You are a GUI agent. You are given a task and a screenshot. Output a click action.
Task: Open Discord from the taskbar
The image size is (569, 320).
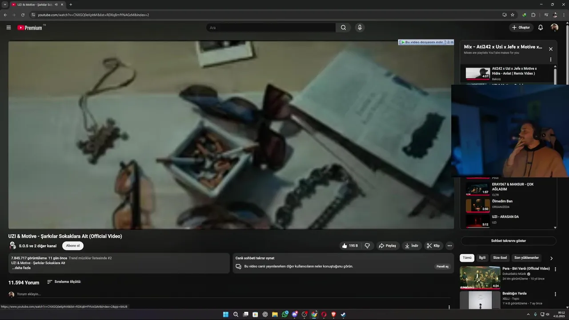click(x=295, y=315)
